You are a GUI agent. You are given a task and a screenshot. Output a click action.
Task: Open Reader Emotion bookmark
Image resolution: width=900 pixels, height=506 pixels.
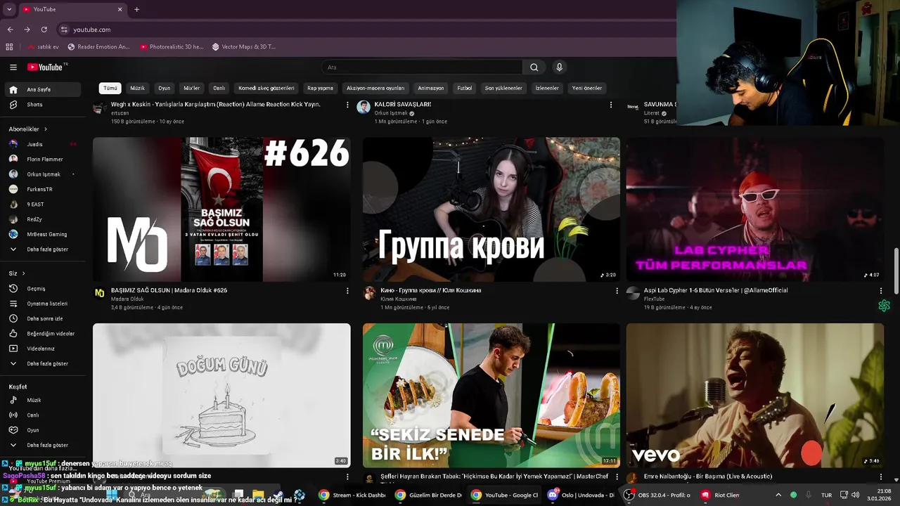pyautogui.click(x=99, y=47)
